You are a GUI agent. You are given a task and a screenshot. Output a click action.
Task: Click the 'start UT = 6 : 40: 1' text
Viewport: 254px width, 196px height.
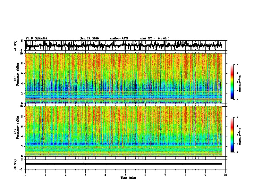[155, 38]
